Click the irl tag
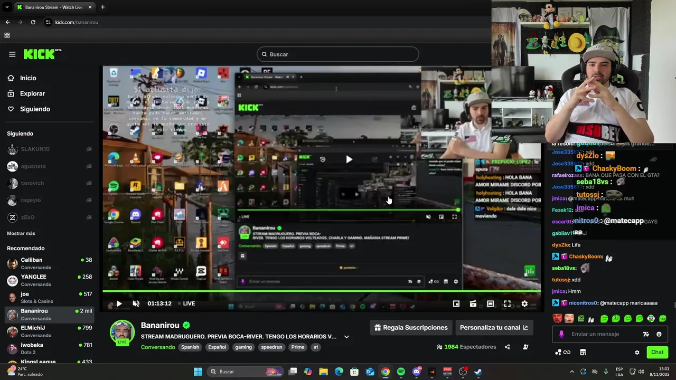The image size is (676, 380). tap(315, 347)
